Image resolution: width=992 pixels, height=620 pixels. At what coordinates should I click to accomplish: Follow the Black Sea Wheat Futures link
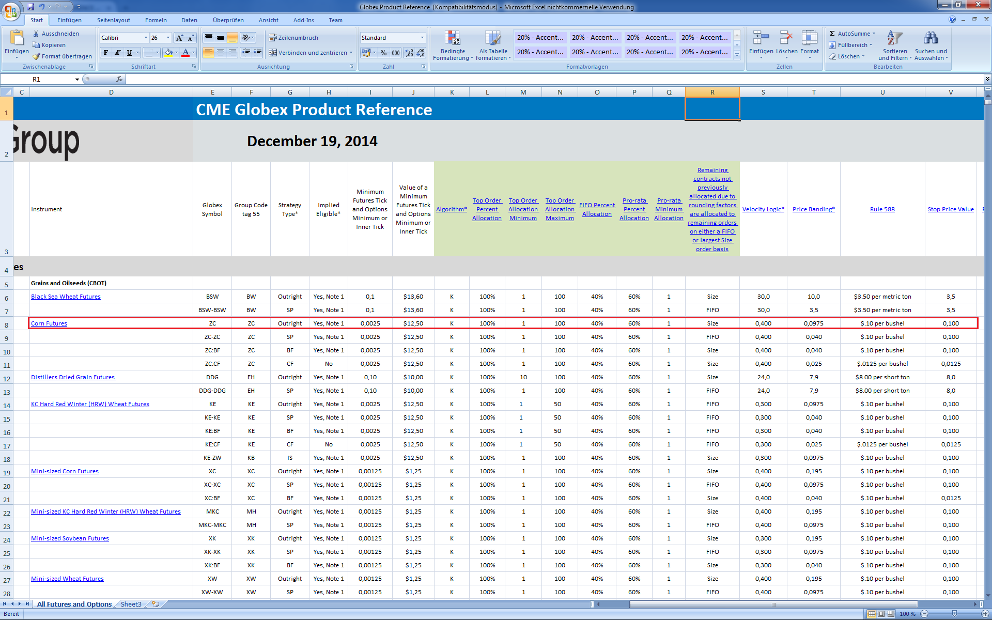click(x=66, y=297)
